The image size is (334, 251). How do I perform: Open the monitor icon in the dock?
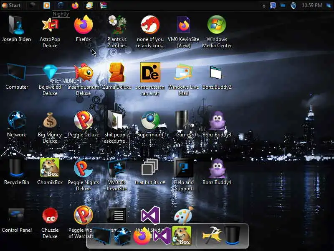102,236
